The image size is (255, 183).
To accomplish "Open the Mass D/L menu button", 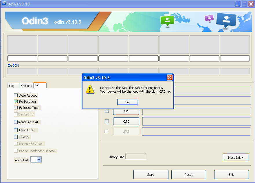I will [236, 158].
